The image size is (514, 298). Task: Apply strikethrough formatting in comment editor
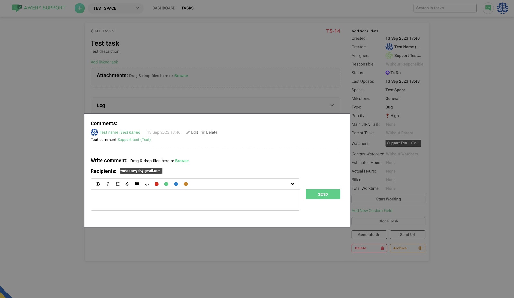[x=127, y=184]
